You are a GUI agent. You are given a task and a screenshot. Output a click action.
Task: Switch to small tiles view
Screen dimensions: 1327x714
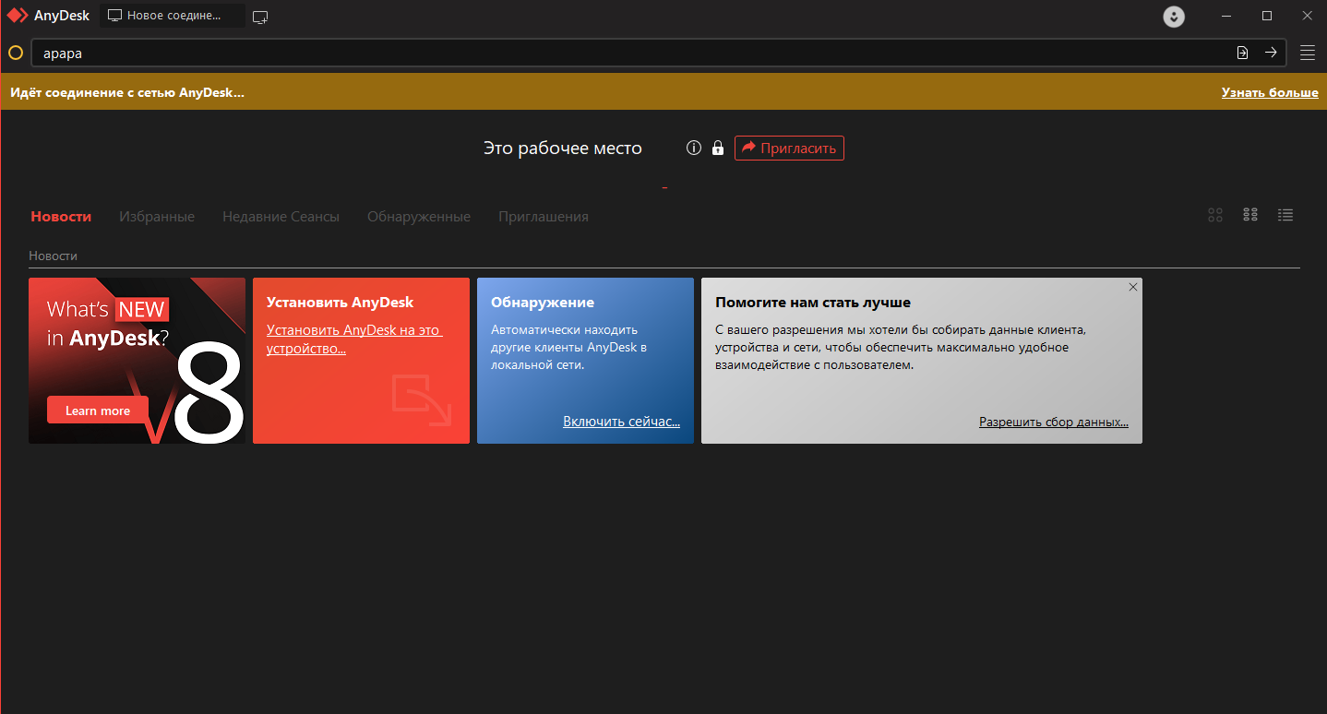click(1250, 215)
